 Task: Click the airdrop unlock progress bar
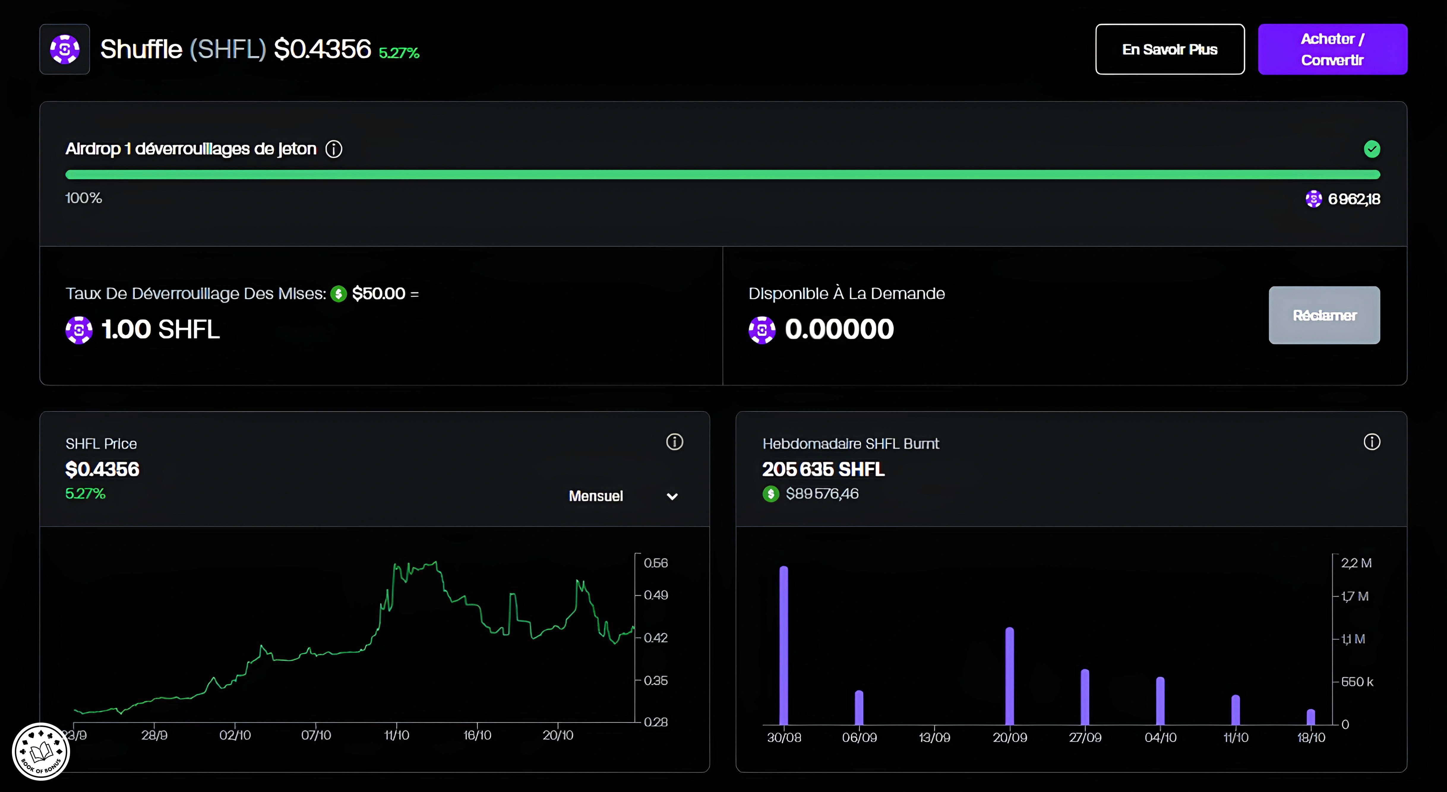[x=722, y=175]
